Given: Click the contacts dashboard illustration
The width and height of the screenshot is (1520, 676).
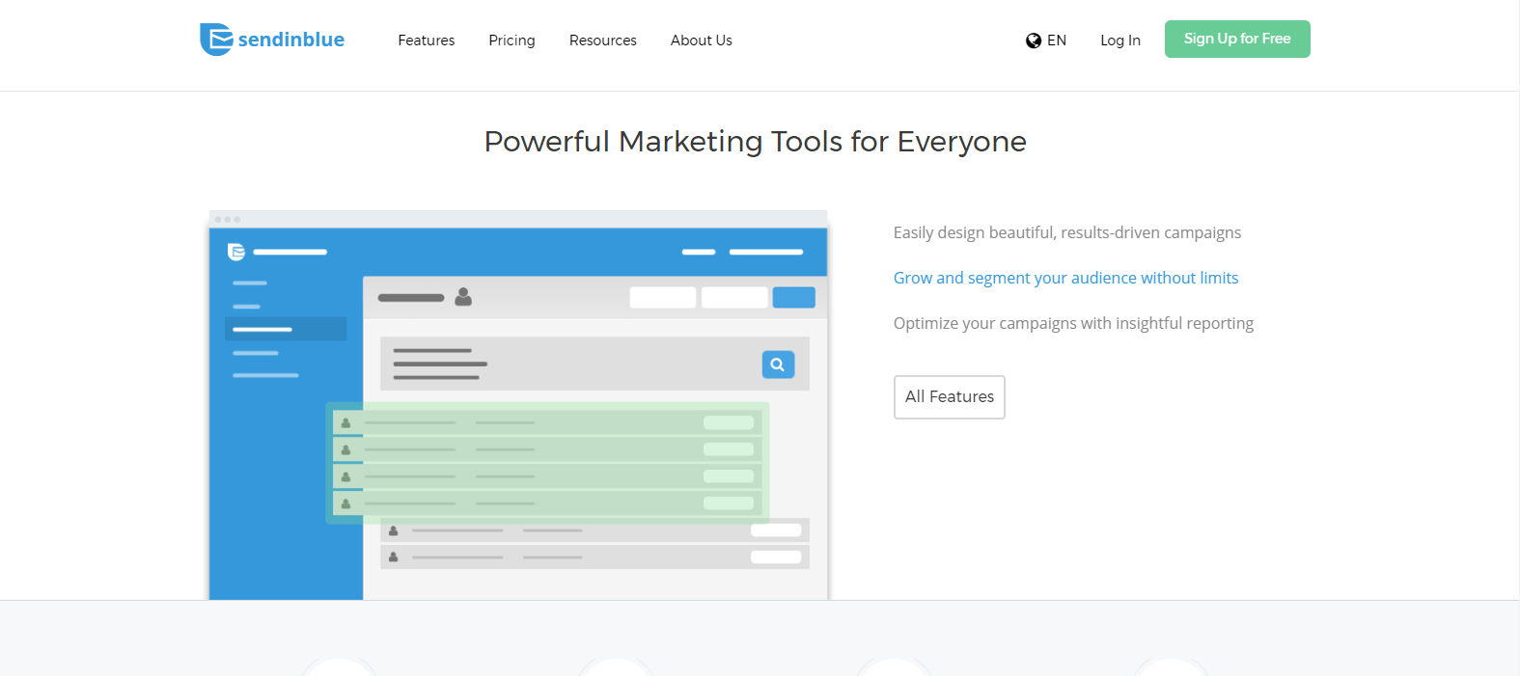Looking at the screenshot, I should [518, 405].
